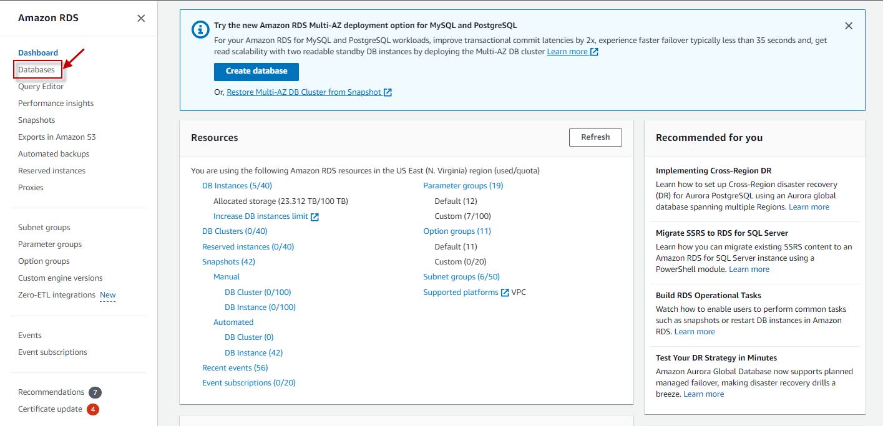Open Option groups (11) link
The height and width of the screenshot is (426, 883).
click(x=457, y=231)
